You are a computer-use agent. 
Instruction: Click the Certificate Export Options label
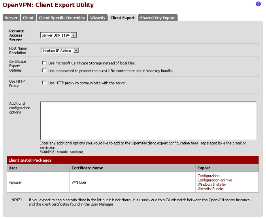(x=18, y=66)
